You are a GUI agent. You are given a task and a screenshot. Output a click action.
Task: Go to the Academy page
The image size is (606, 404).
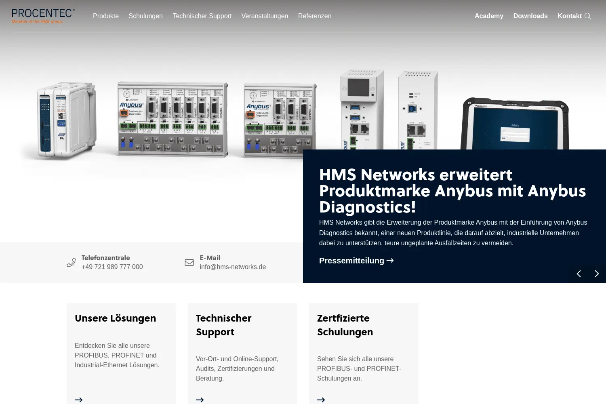[x=489, y=16]
